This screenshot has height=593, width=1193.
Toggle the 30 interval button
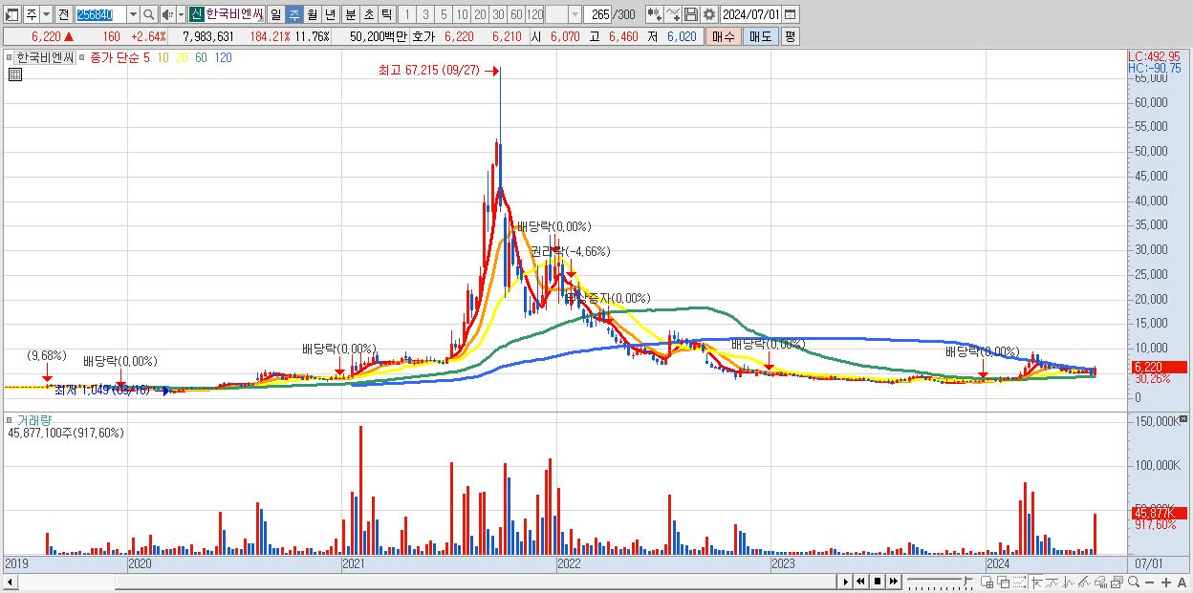click(x=498, y=14)
